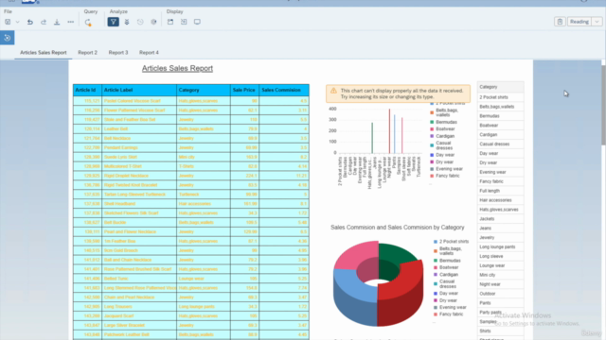This screenshot has width=606, height=340.
Task: Click the File group label
Action: click(x=8, y=11)
